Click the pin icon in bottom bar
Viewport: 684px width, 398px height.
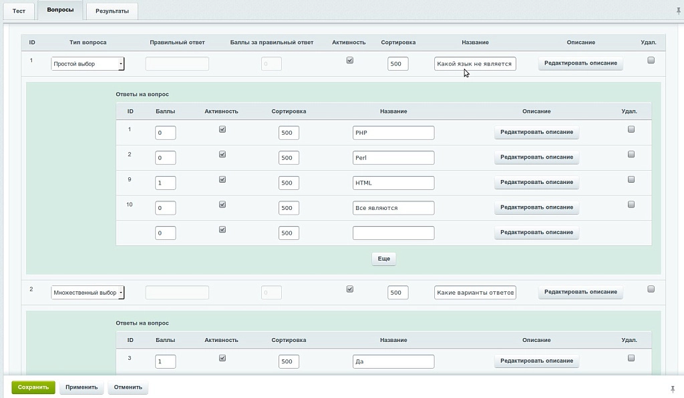673,389
